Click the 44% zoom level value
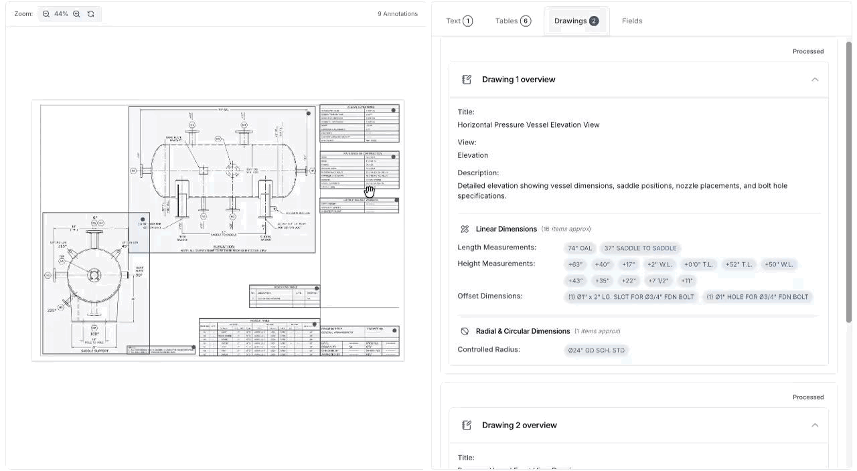The image size is (857, 471). tap(61, 14)
